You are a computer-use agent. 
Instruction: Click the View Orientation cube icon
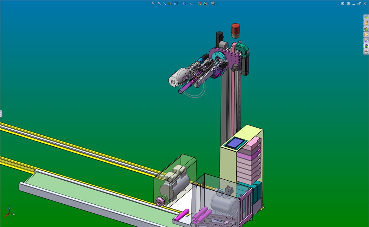[176, 3]
